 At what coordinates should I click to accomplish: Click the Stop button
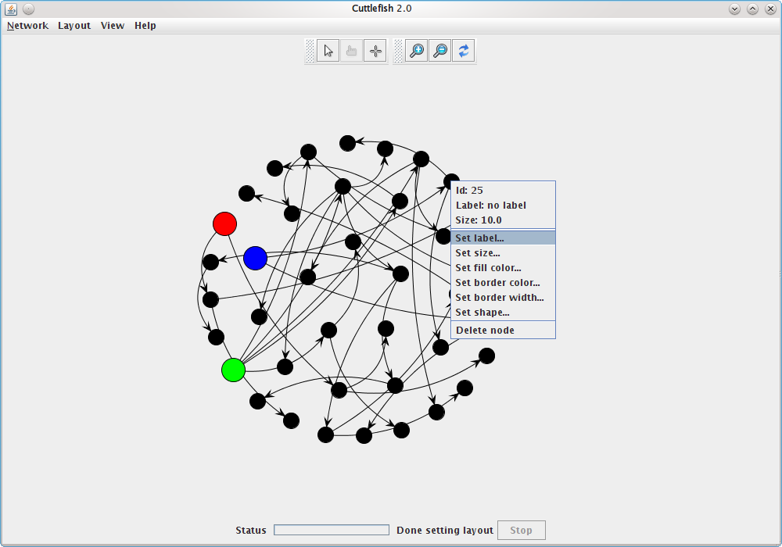[521, 530]
